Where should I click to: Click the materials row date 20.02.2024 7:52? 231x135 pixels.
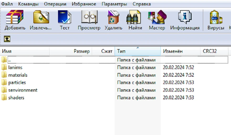click(178, 75)
